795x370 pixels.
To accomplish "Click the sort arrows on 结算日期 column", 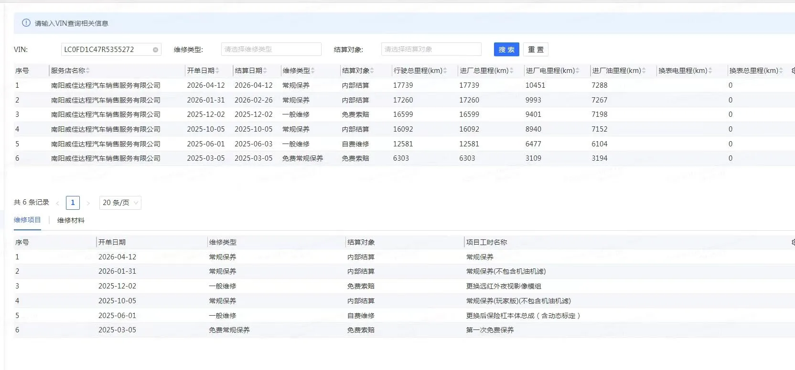I will pos(265,71).
